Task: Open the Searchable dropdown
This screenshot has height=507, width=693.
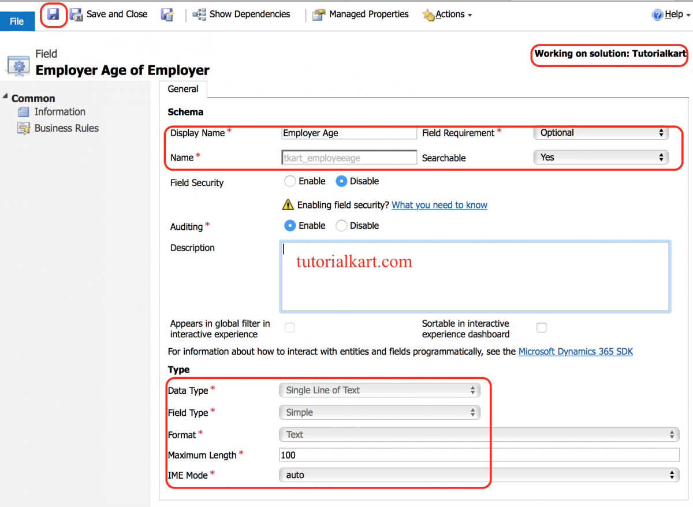Action: tap(601, 157)
